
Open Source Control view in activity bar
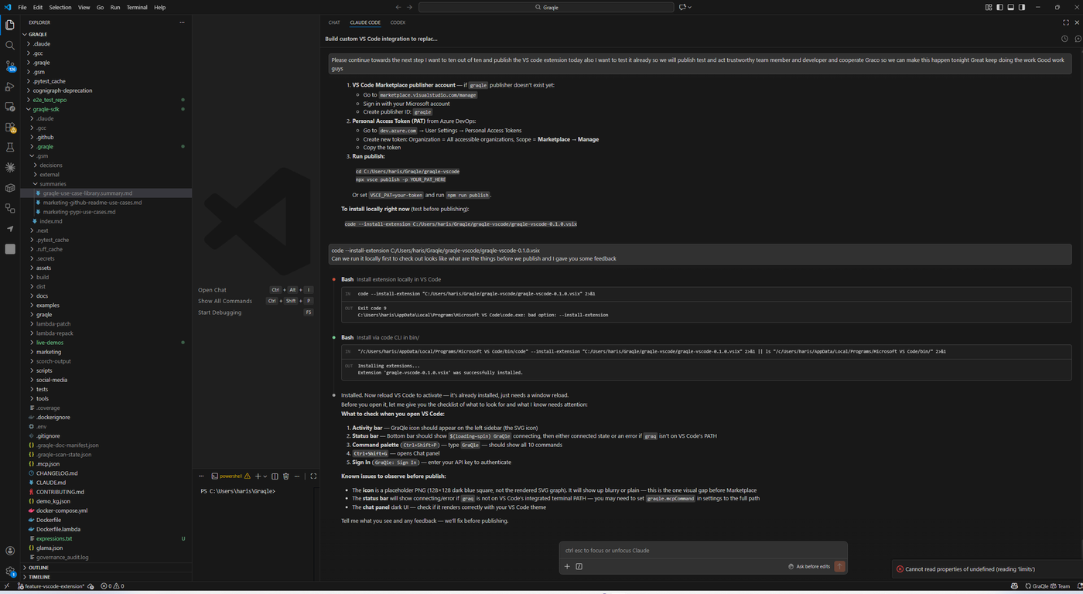click(10, 67)
